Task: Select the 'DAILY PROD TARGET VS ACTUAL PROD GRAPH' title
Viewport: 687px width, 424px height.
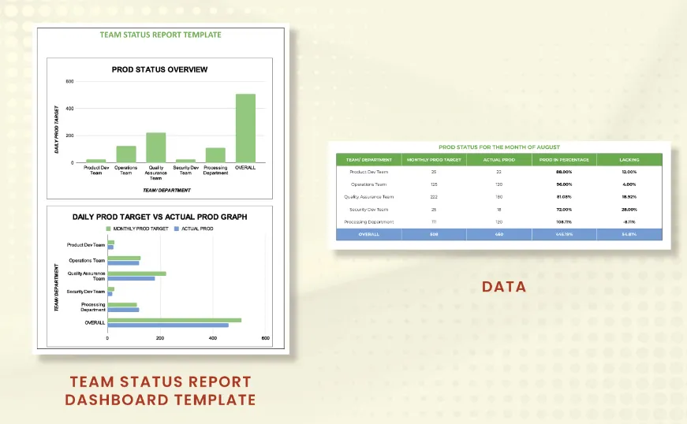Action: click(159, 217)
